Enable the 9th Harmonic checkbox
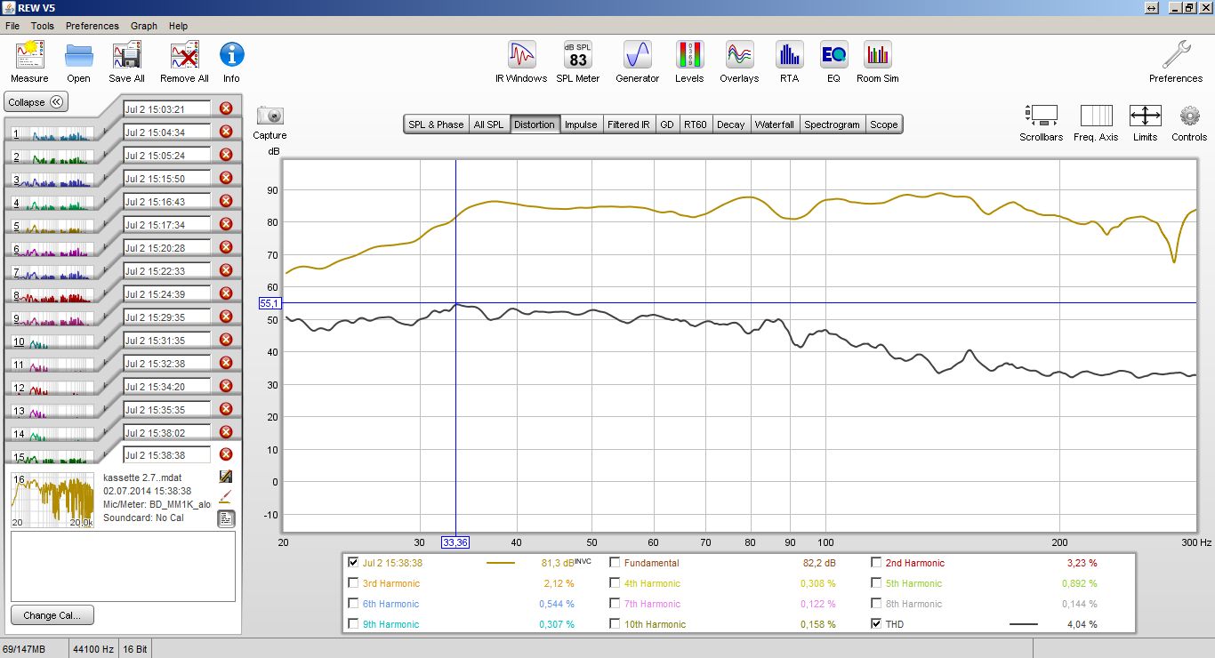Viewport: 1215px width, 658px height. (x=354, y=624)
